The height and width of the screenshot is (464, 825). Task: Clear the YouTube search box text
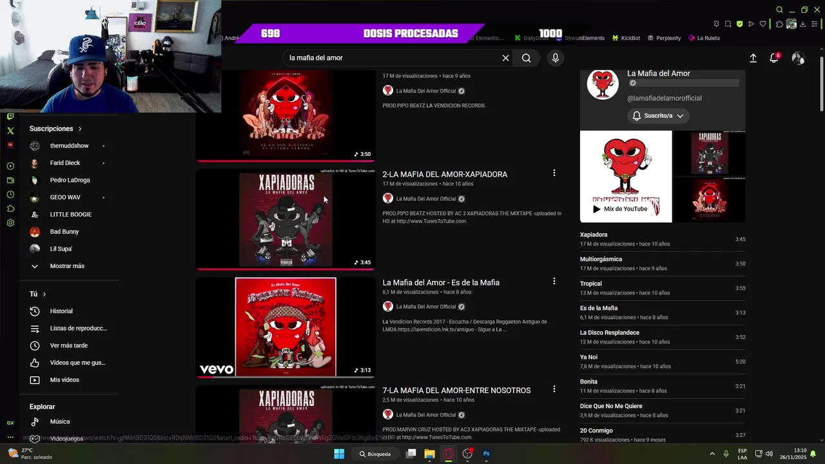point(505,58)
